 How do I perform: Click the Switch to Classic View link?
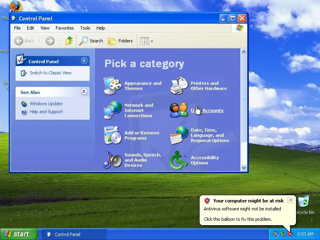(51, 73)
